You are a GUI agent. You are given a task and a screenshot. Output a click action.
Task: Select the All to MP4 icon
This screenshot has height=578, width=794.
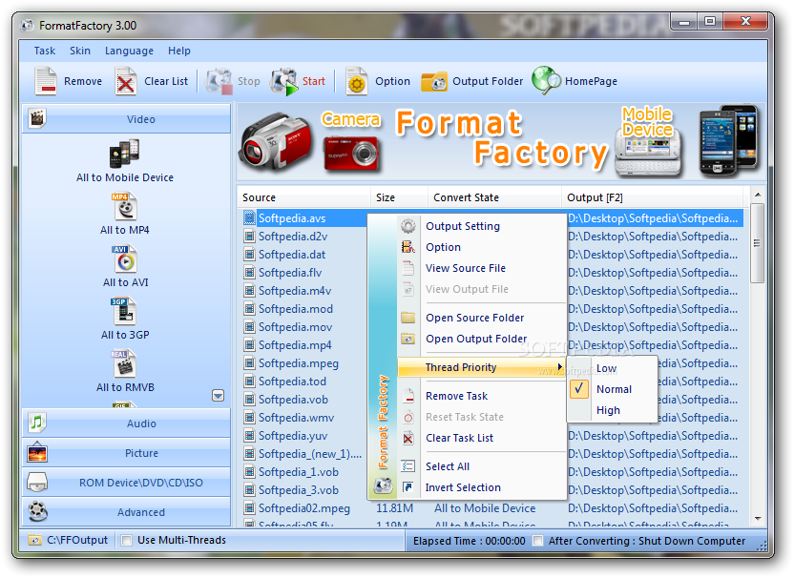pyautogui.click(x=125, y=207)
